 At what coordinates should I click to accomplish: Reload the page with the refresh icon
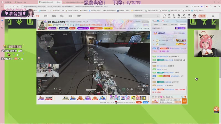(x=14, y=6)
